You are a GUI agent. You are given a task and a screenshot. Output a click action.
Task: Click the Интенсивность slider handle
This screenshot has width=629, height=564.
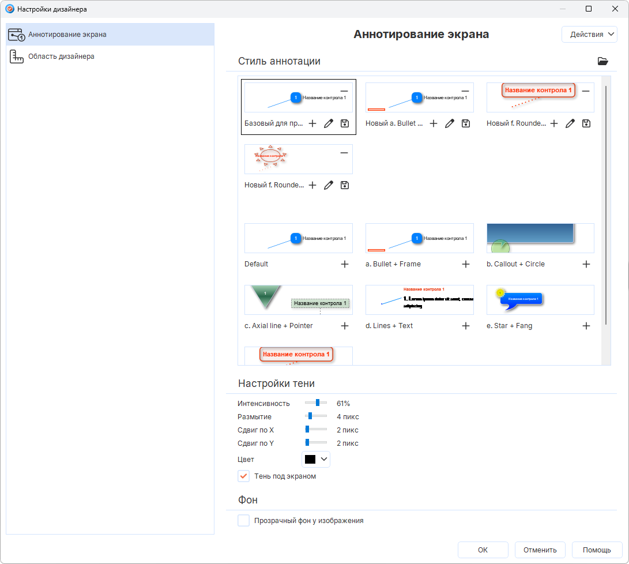tap(318, 403)
